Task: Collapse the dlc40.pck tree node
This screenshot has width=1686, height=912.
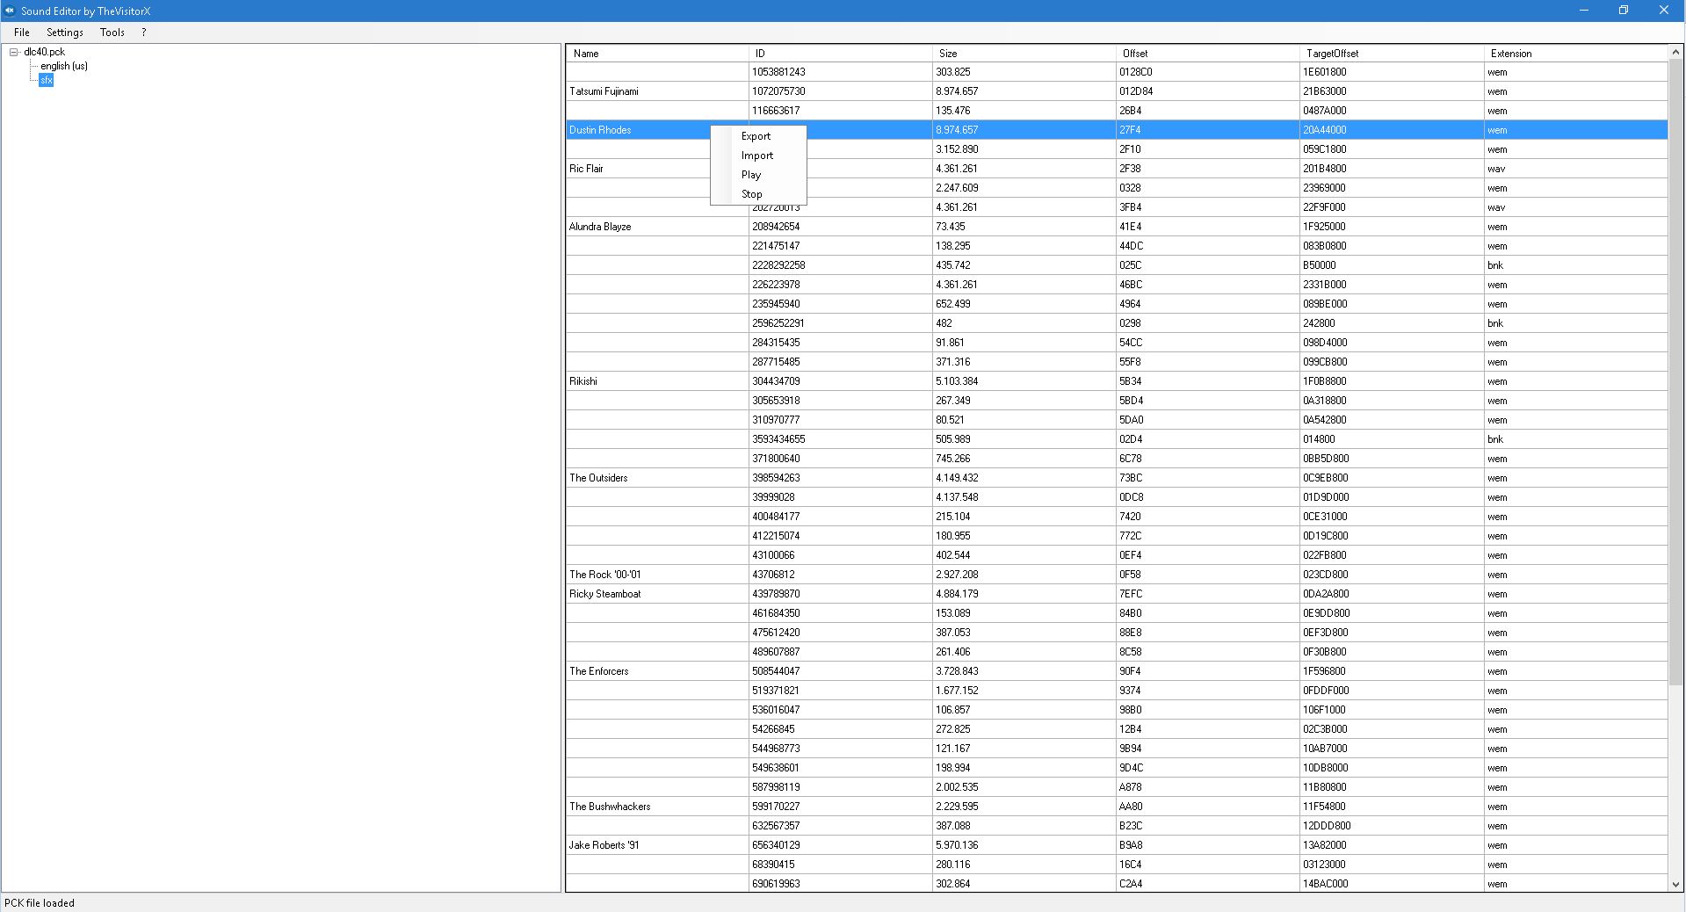Action: pyautogui.click(x=14, y=52)
